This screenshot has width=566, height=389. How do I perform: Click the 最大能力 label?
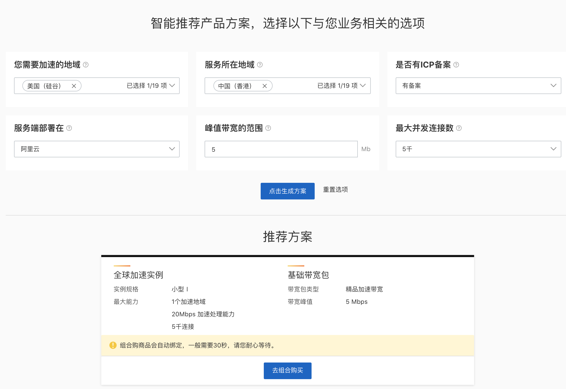click(x=126, y=302)
